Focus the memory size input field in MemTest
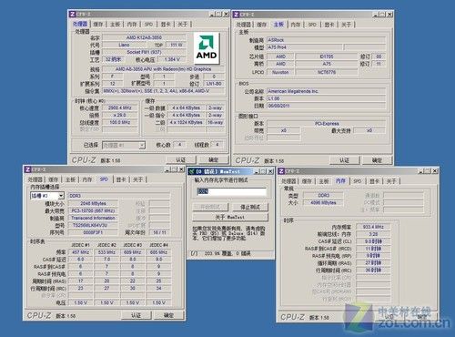This screenshot has height=337, width=455. coord(232,191)
